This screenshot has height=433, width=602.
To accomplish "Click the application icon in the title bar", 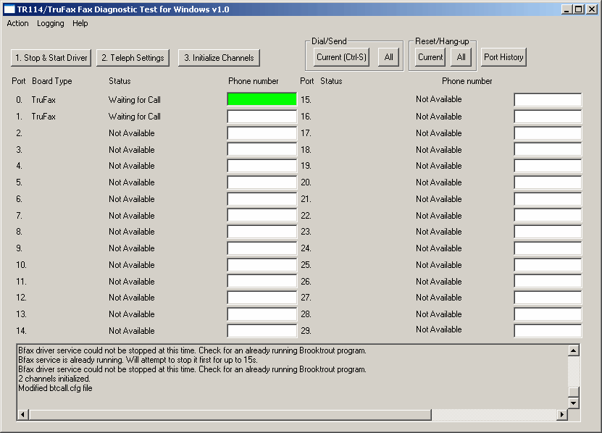I will pos(9,9).
